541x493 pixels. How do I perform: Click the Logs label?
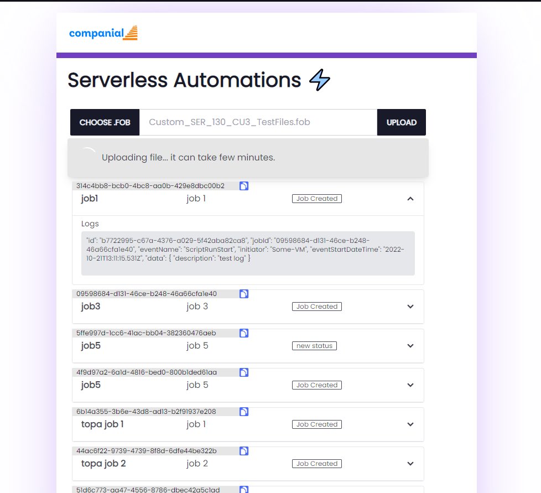coord(90,224)
